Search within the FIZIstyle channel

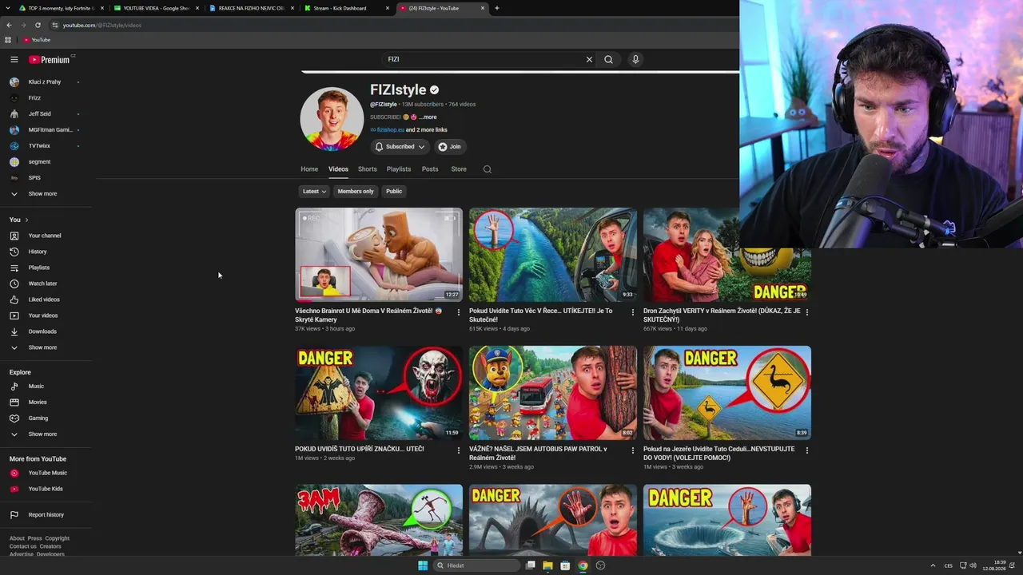click(488, 169)
